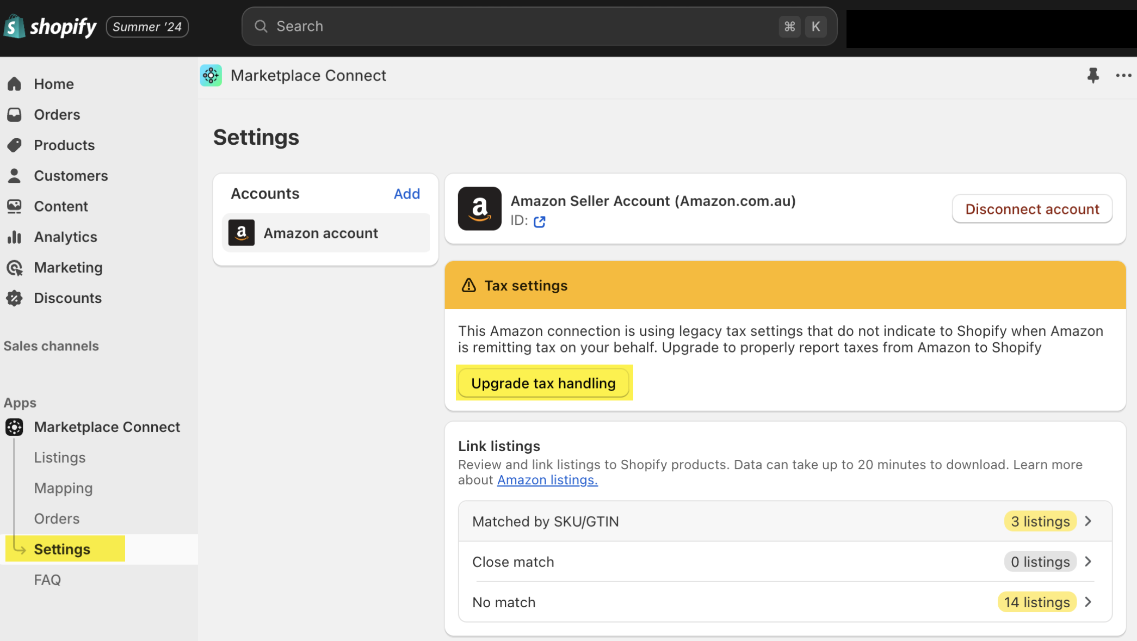The image size is (1137, 641).
Task: Select Amazon account in Accounts list
Action: [326, 233]
